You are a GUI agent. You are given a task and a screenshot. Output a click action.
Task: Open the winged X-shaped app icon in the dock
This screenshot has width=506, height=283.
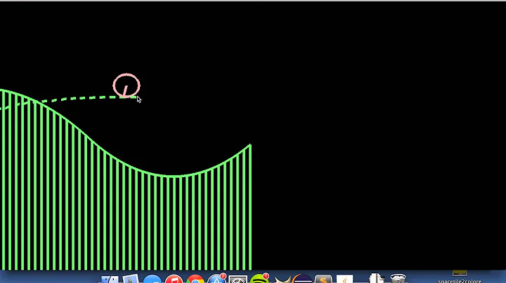click(x=283, y=279)
